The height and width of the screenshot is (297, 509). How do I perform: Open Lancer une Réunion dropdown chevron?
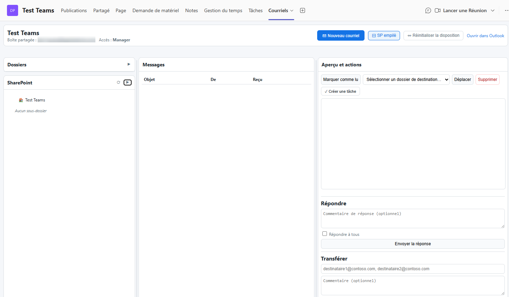[493, 10]
